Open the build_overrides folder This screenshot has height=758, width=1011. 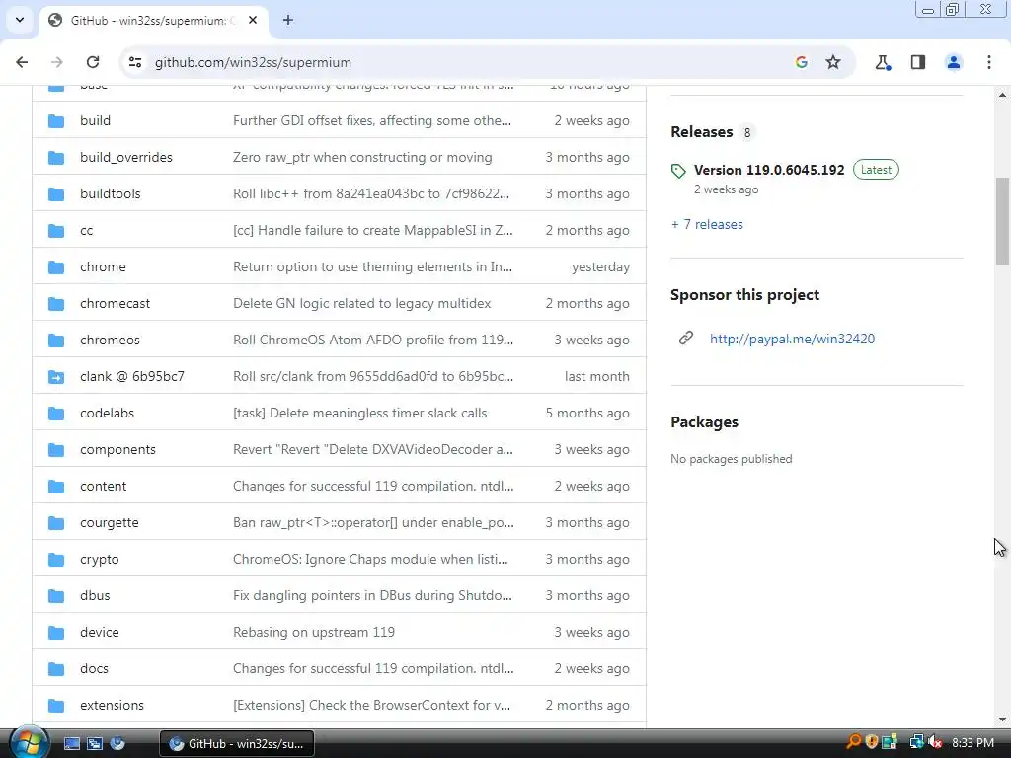click(126, 157)
